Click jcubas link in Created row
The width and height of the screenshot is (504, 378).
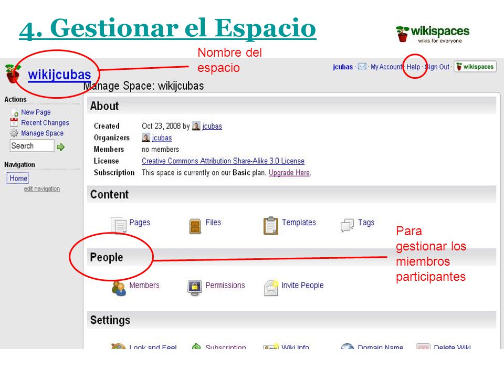212,126
